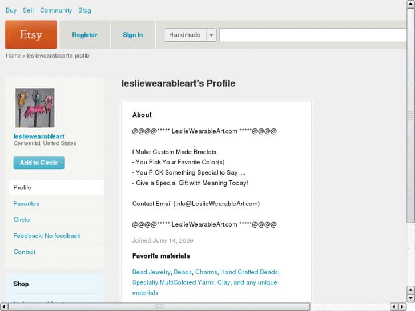The image size is (415, 311).
Task: Click 'I Make Custom Made Braclets' text
Action: click(x=174, y=152)
